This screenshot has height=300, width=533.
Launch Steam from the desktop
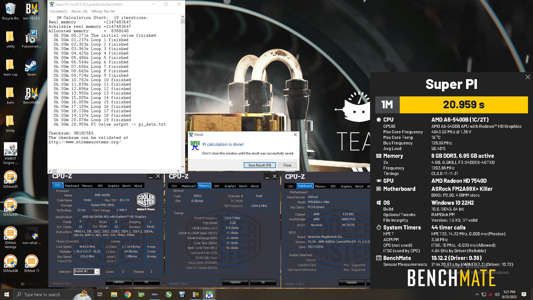31,67
